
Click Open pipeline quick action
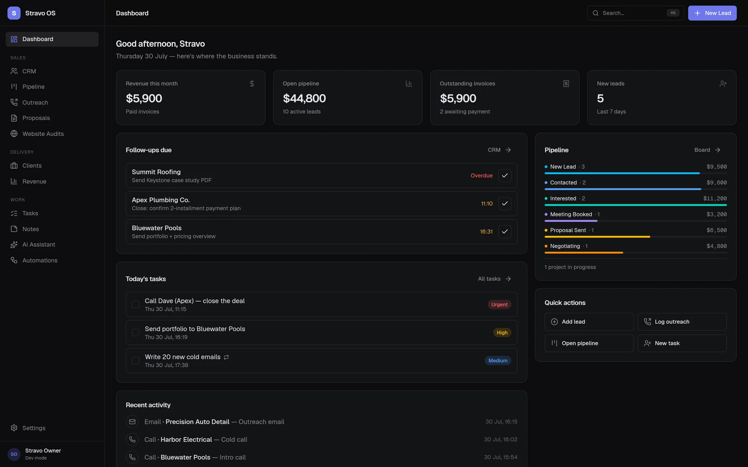coord(589,343)
